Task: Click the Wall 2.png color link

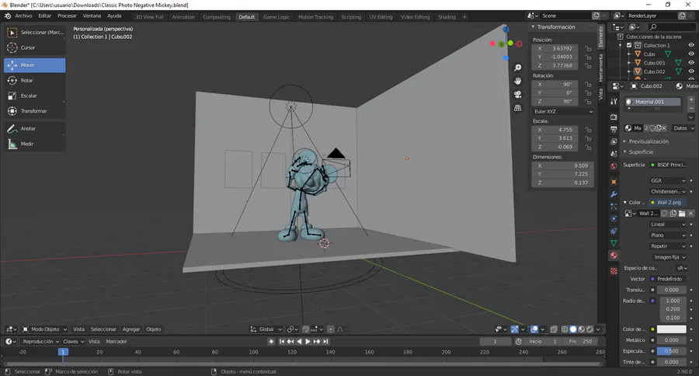Action: 668,203
